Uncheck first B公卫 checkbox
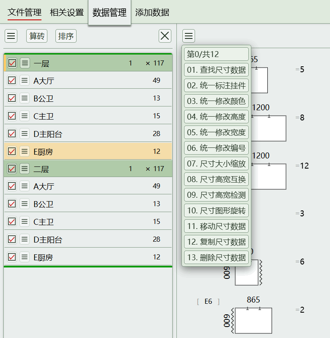The width and height of the screenshot is (330, 338). [x=12, y=98]
